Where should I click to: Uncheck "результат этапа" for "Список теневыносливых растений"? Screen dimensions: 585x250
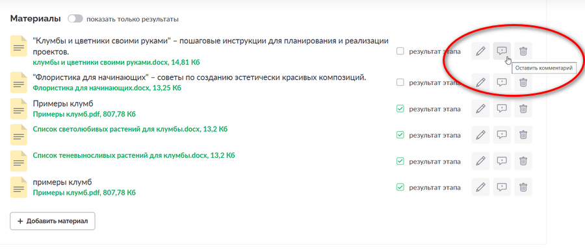400,161
